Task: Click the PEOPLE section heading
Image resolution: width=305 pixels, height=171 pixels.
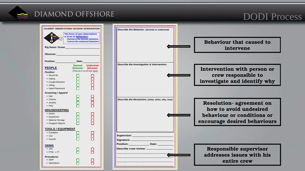Action: [51, 68]
